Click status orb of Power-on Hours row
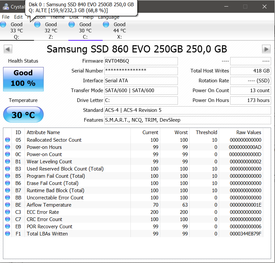 point(8,147)
